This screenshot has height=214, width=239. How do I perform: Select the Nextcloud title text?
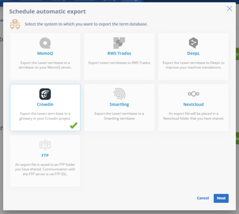(194, 105)
